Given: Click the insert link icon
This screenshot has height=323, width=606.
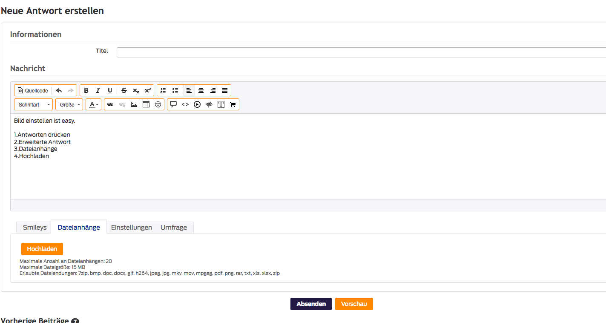Looking at the screenshot, I should pos(110,104).
